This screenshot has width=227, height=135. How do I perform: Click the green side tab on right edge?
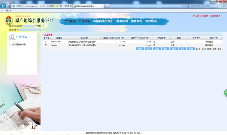(x=226, y=92)
